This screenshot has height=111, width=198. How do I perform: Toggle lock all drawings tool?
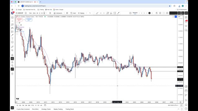coord(12,62)
